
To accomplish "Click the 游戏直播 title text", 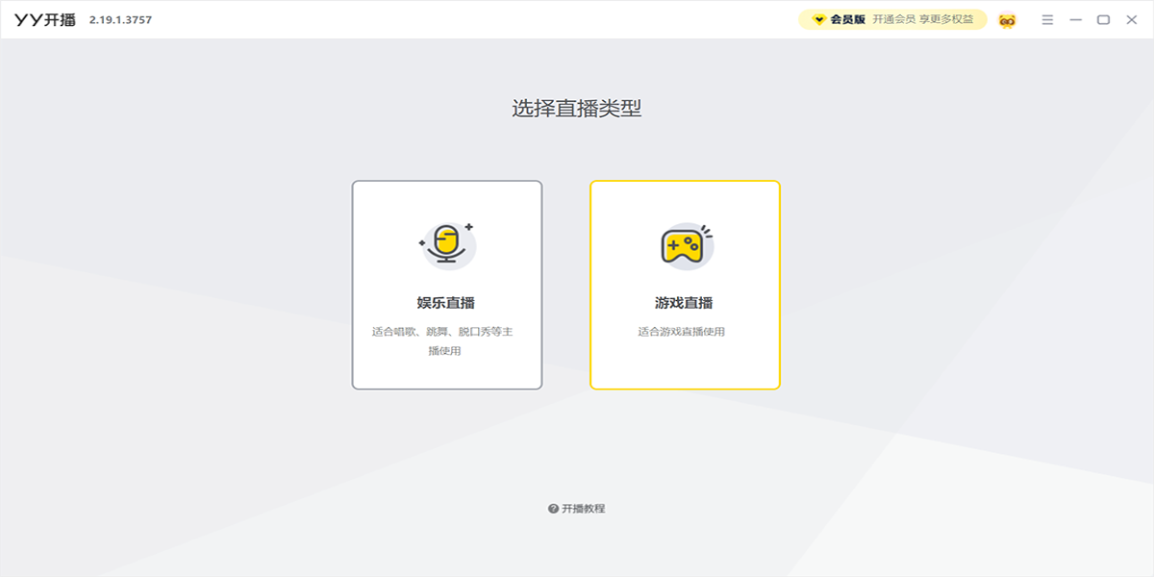I will pyautogui.click(x=683, y=304).
